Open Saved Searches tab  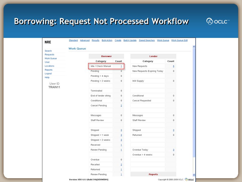pos(147,40)
